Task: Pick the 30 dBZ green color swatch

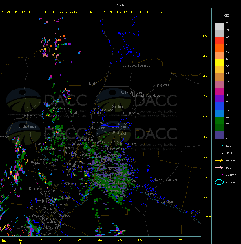Action: pyautogui.click(x=219, y=120)
